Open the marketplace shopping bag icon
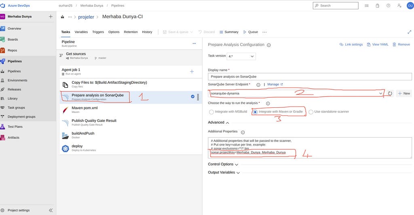The height and width of the screenshot is (215, 414). point(378,6)
